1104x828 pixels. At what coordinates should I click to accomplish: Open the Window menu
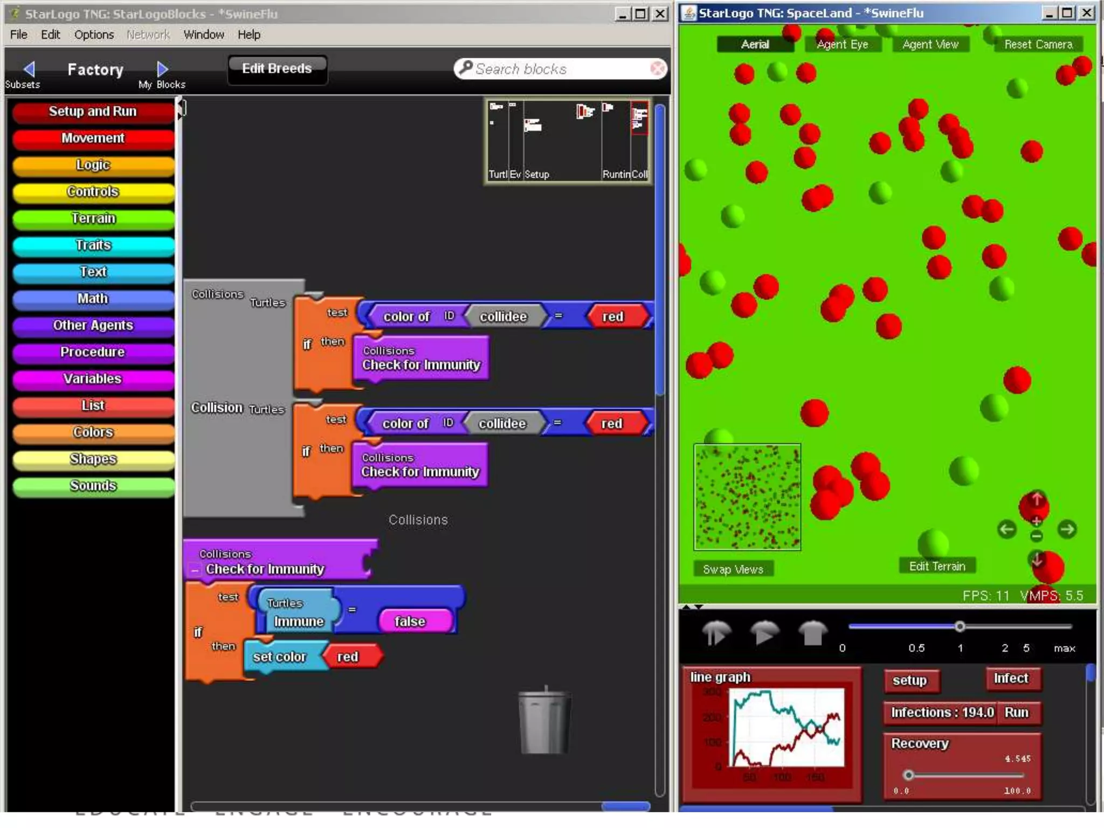click(203, 34)
